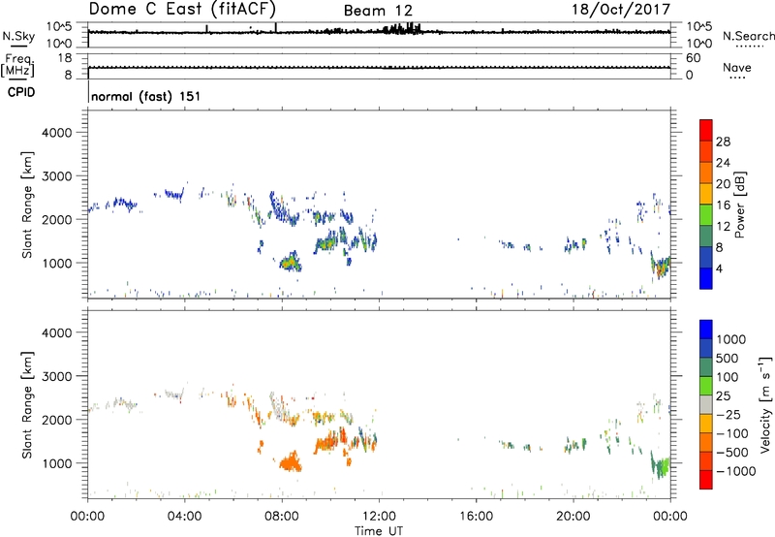Click the '-1000' tick on the Velocity colorbar
This screenshot has width=775, height=537.
pyautogui.click(x=735, y=471)
